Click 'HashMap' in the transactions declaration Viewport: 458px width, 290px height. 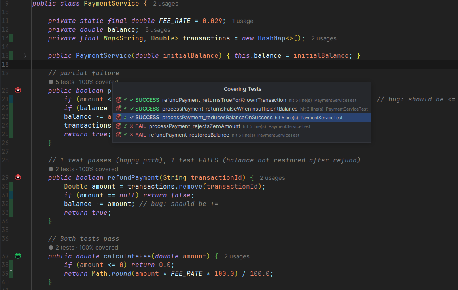(271, 38)
